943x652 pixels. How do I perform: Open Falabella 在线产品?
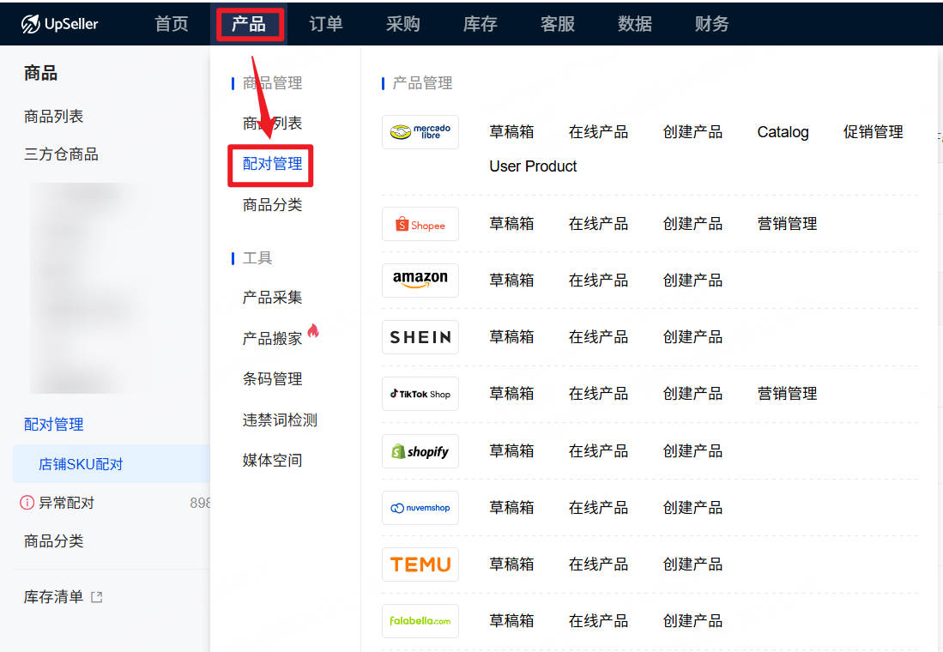(x=598, y=621)
